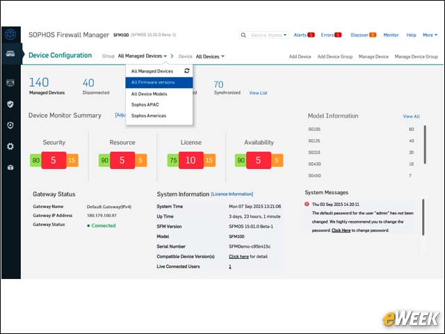Refresh the All Managed Devices list

(x=187, y=71)
